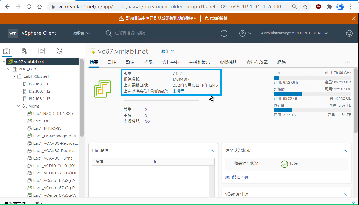Switch to the 資料中心 tab
The width and height of the screenshot is (359, 205).
tap(171, 62)
